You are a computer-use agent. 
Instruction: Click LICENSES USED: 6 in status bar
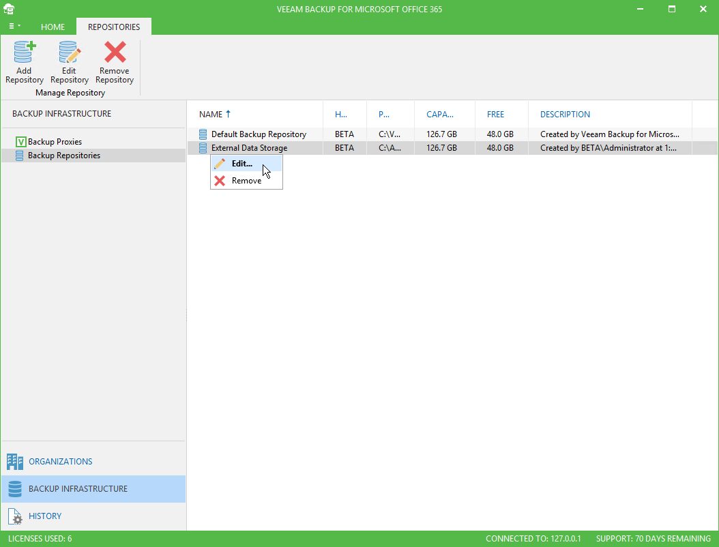point(40,539)
